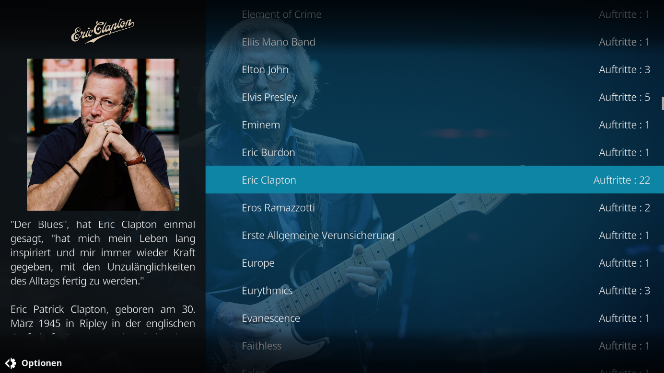
Task: Select Eurythmics from the artist list
Action: click(435, 291)
